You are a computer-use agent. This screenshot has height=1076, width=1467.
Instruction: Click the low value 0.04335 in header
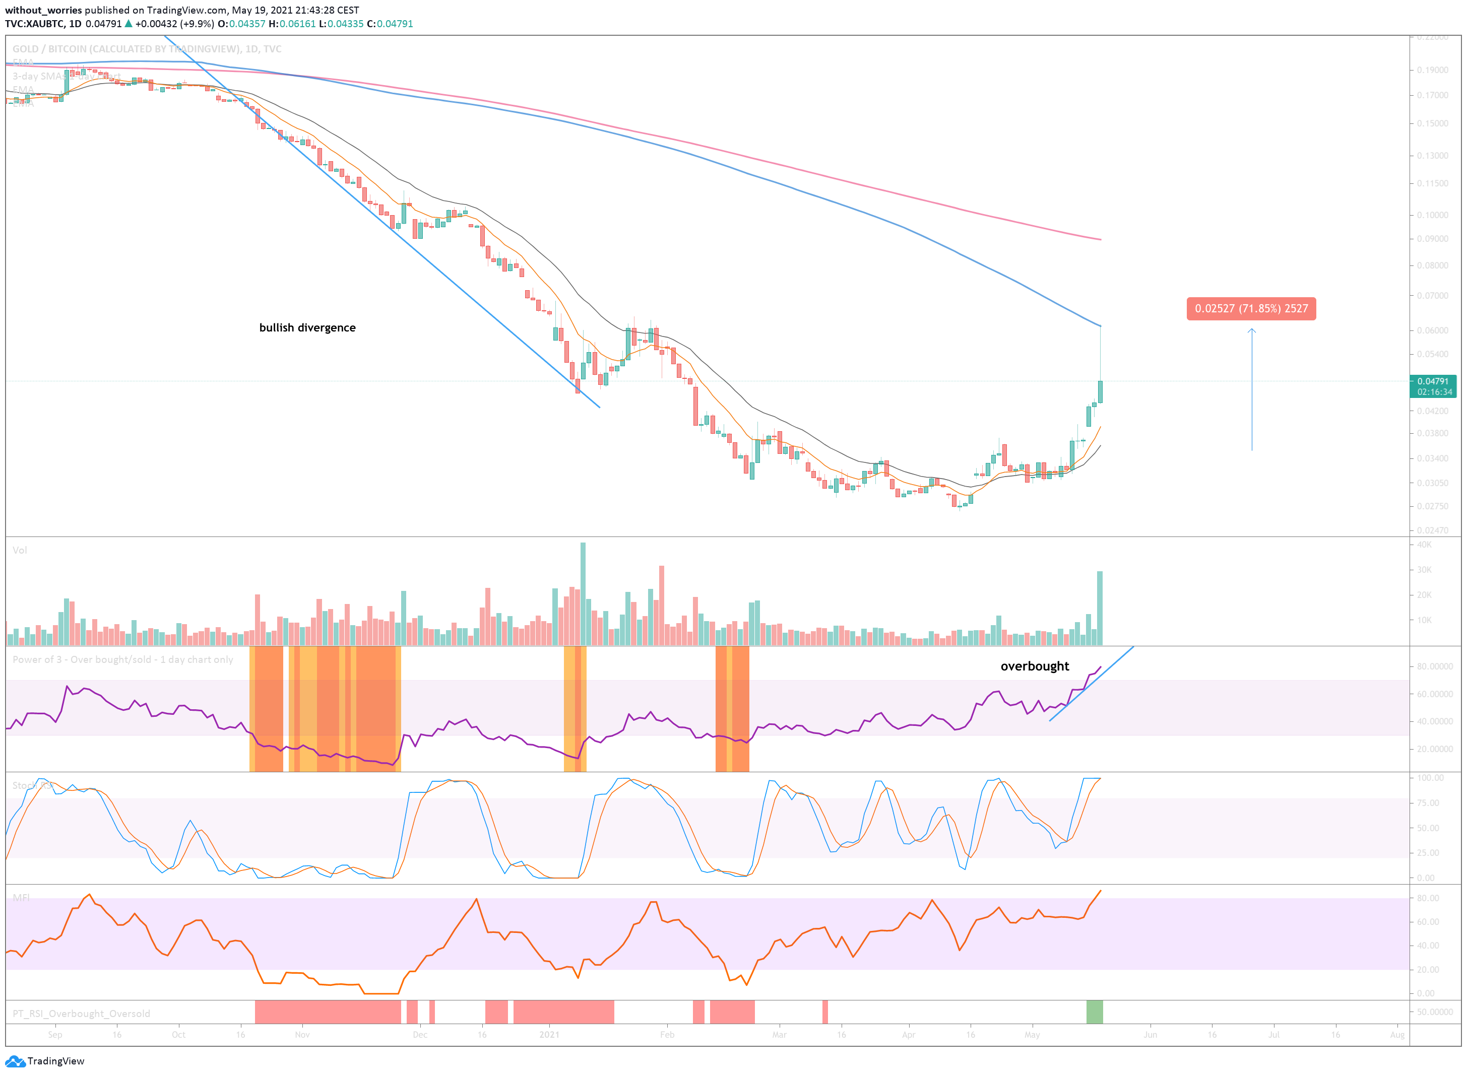point(345,24)
